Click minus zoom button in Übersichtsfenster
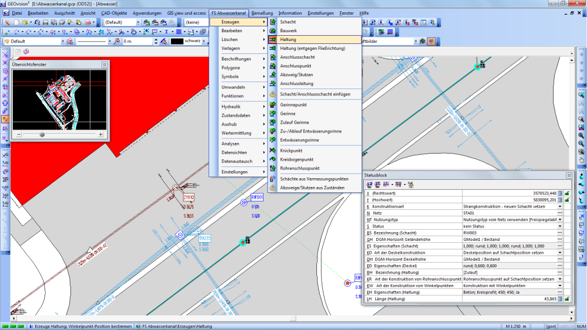The image size is (587, 330). pyautogui.click(x=19, y=135)
